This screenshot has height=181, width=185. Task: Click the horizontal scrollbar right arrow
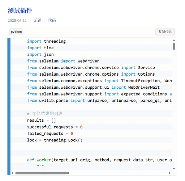pos(170,173)
